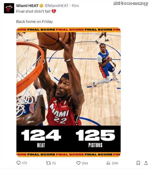Image resolution: width=151 pixels, height=170 pixels.
Task: Click the gold verified badge
Action: coord(41,6)
